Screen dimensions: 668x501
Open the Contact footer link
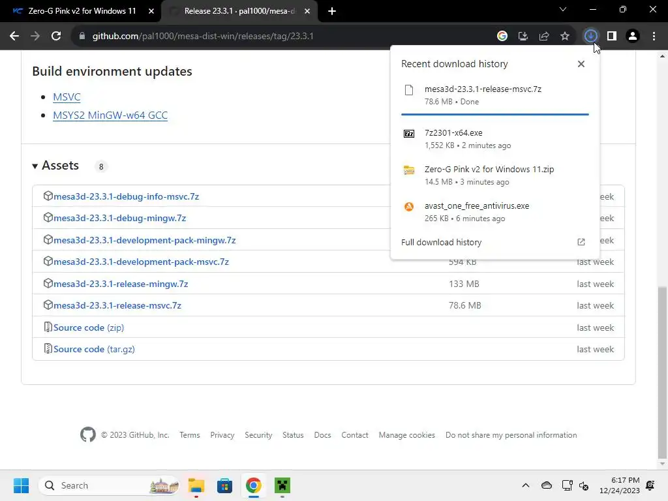(355, 435)
